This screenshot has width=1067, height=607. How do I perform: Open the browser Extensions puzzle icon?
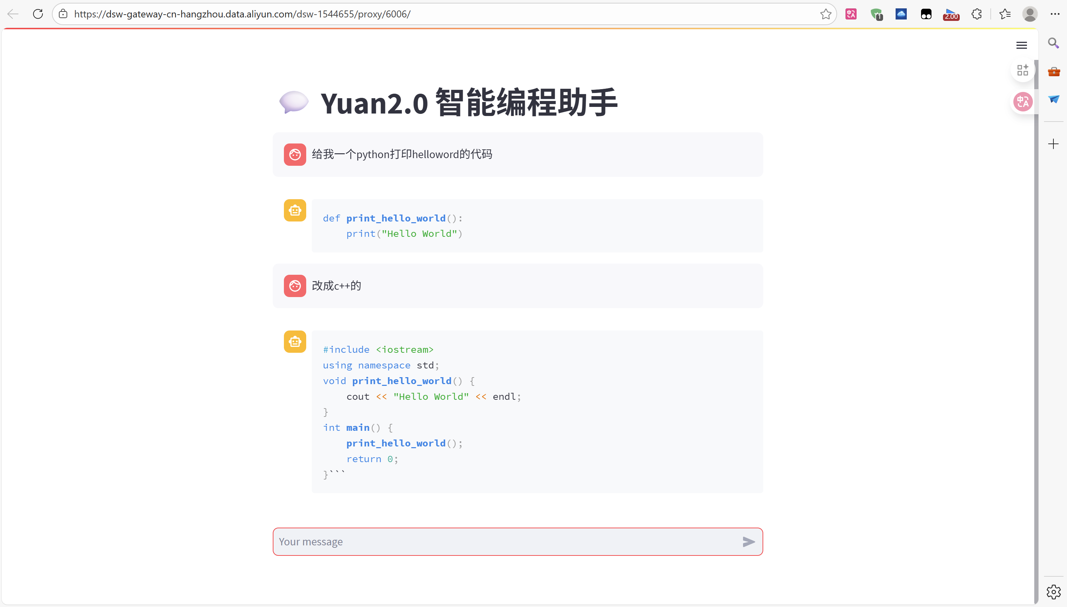tap(976, 14)
